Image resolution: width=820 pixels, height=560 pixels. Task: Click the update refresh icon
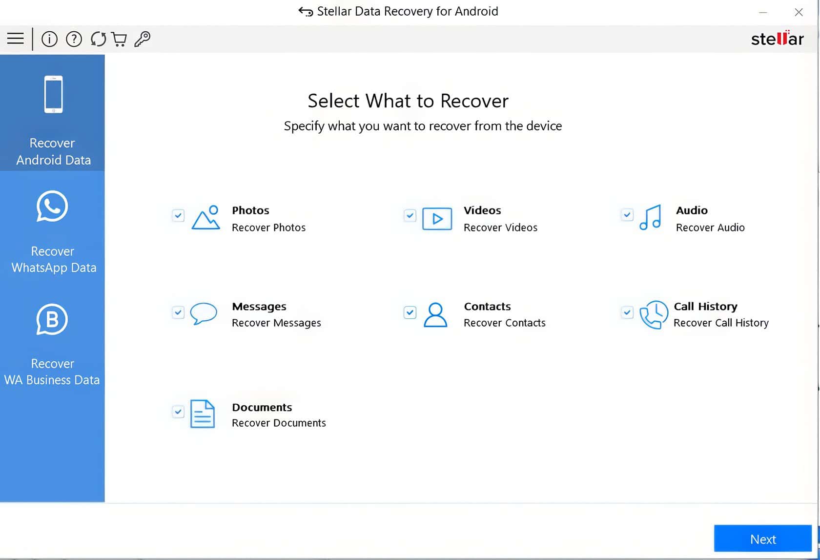(x=98, y=39)
